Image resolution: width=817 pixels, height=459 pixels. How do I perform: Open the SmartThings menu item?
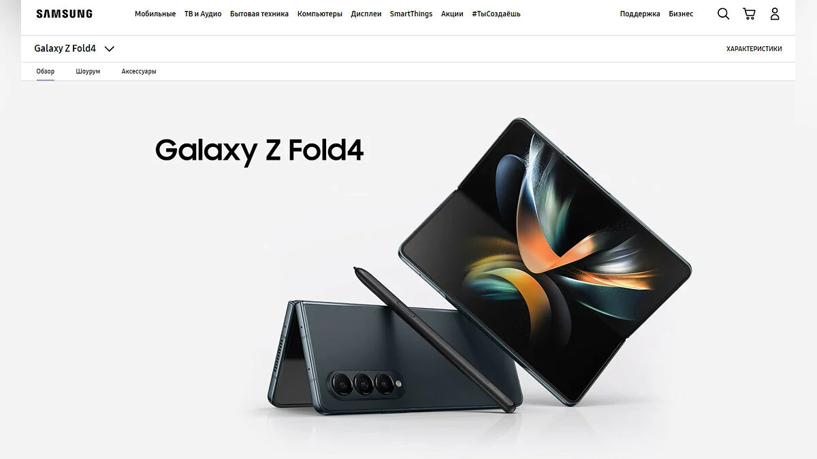[411, 14]
